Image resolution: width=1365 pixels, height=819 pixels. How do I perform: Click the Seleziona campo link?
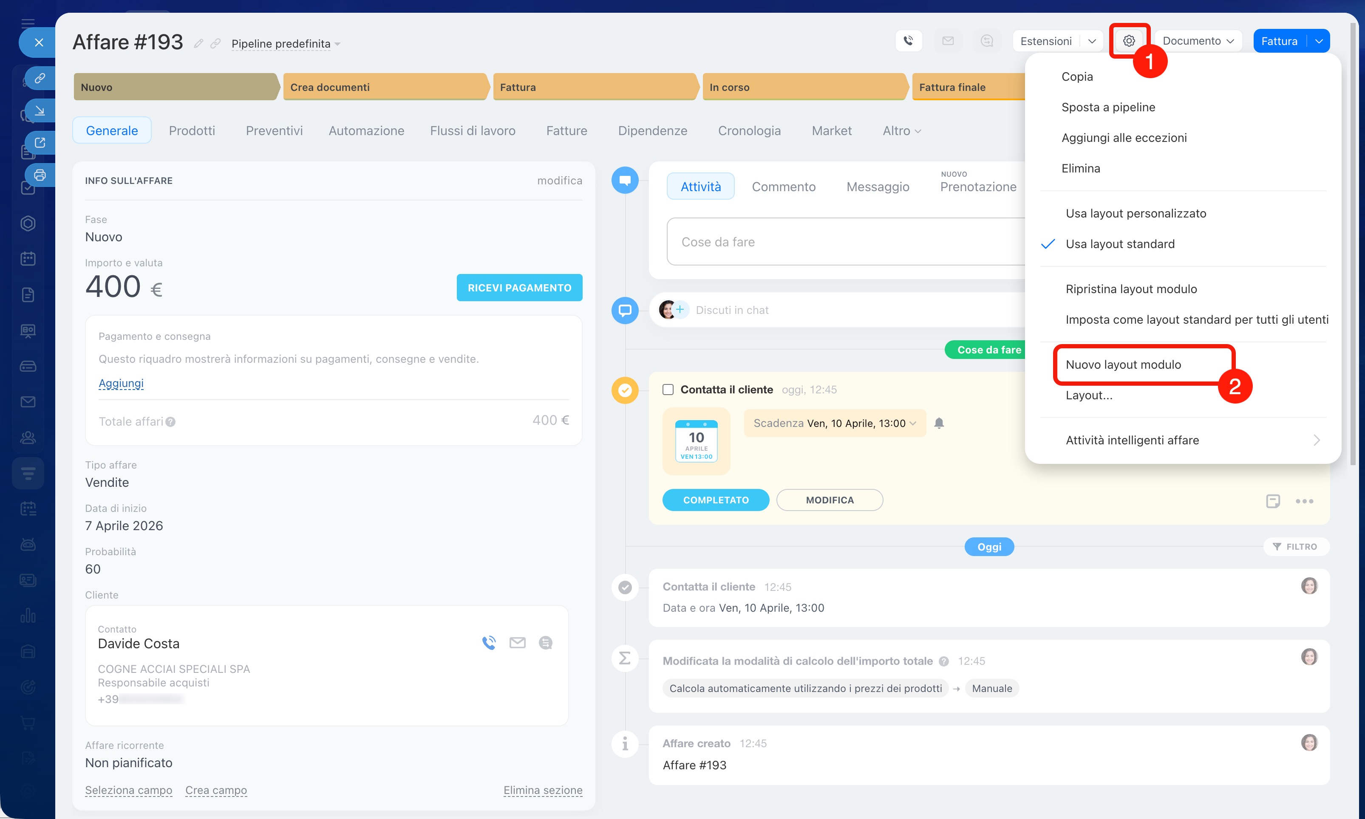tap(129, 790)
